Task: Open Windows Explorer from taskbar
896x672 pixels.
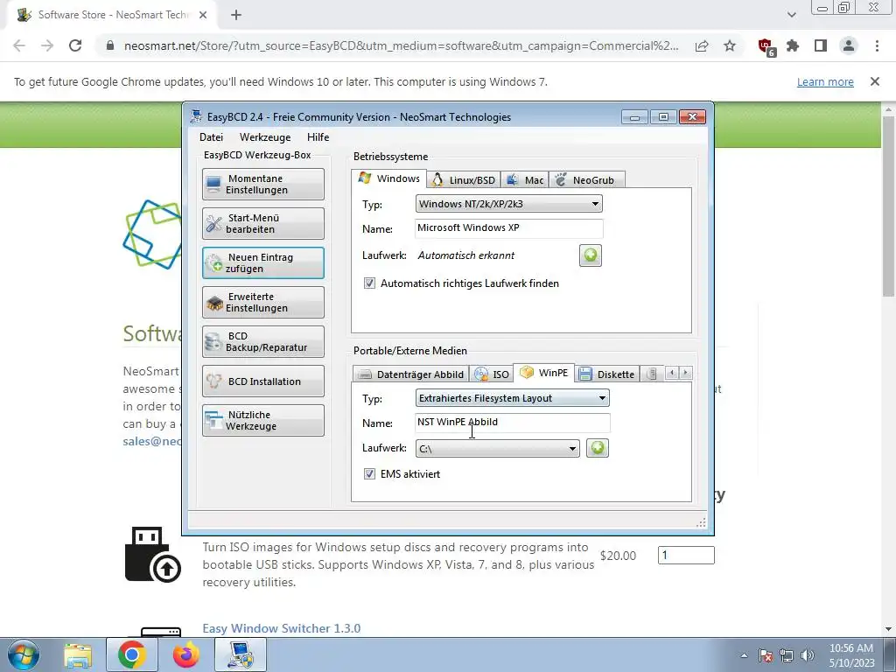Action: pyautogui.click(x=78, y=656)
